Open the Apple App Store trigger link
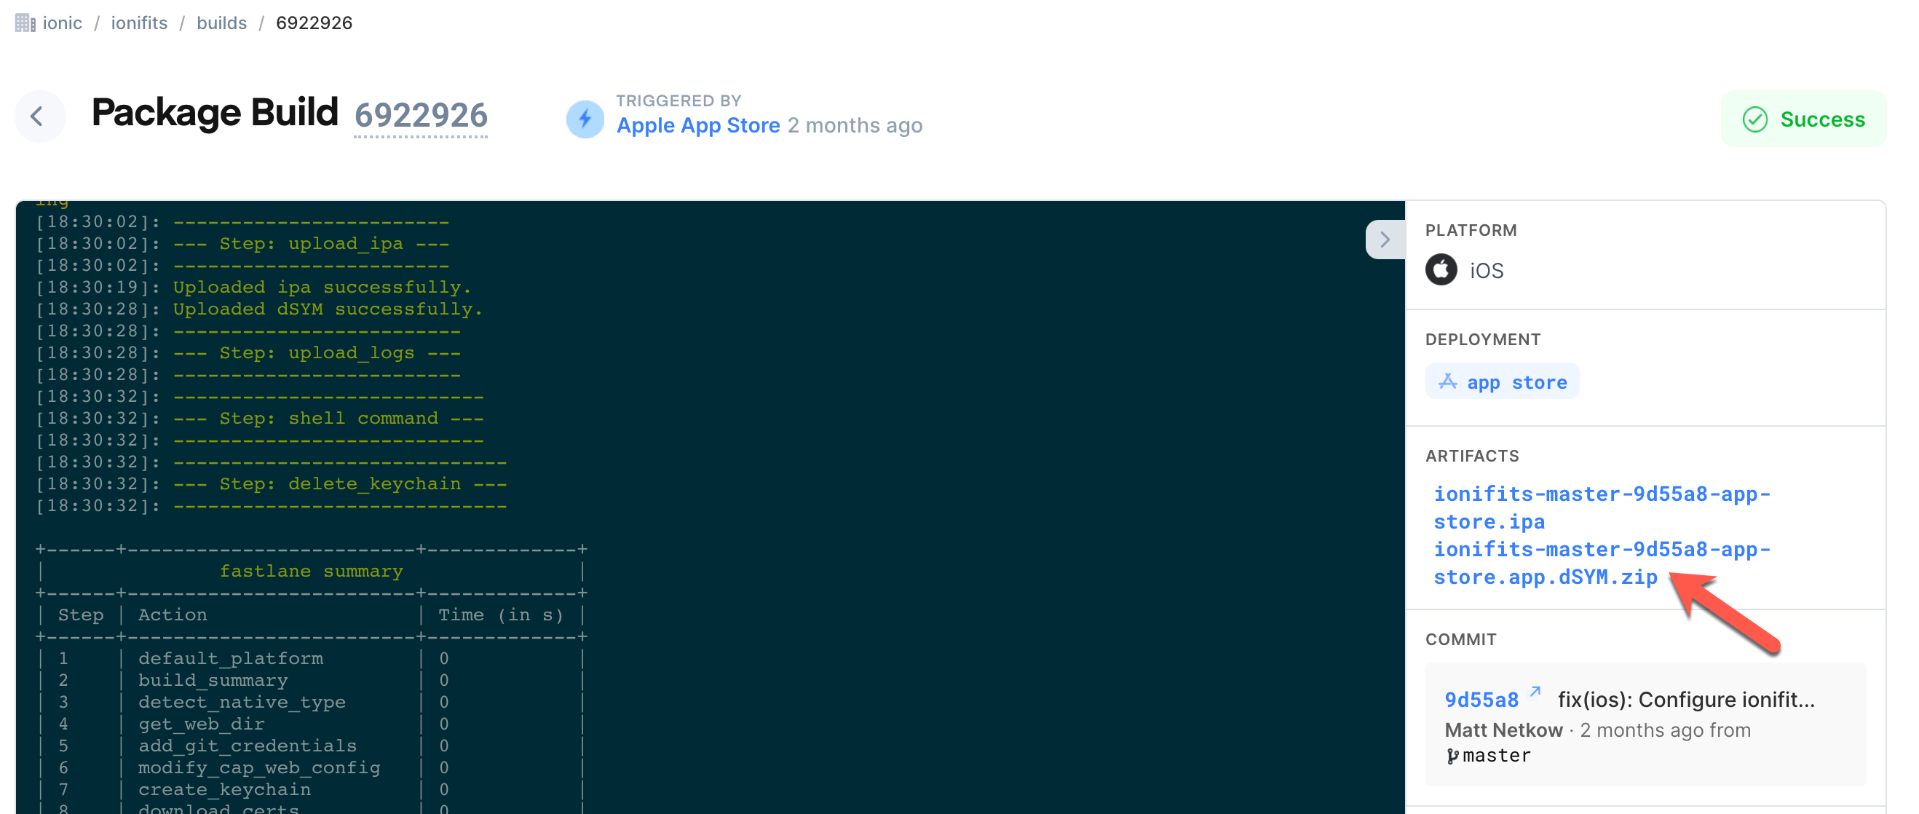Screen dimensions: 1919x814 698,125
